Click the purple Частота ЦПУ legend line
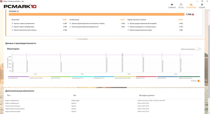 (19, 77)
